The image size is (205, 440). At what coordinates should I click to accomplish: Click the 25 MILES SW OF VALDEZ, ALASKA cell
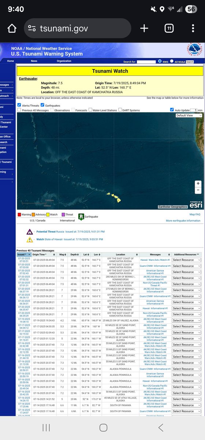(x=120, y=320)
